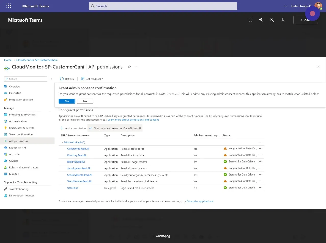Open the Reports.Read.All permission
This screenshot has height=243, width=326.
[x=76, y=162]
